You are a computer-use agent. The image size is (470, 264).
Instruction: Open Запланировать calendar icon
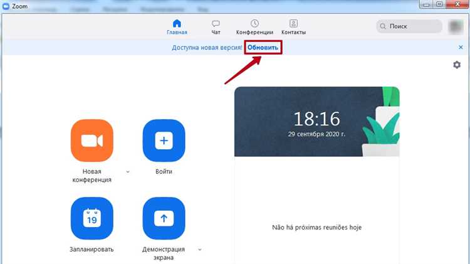pos(92,218)
